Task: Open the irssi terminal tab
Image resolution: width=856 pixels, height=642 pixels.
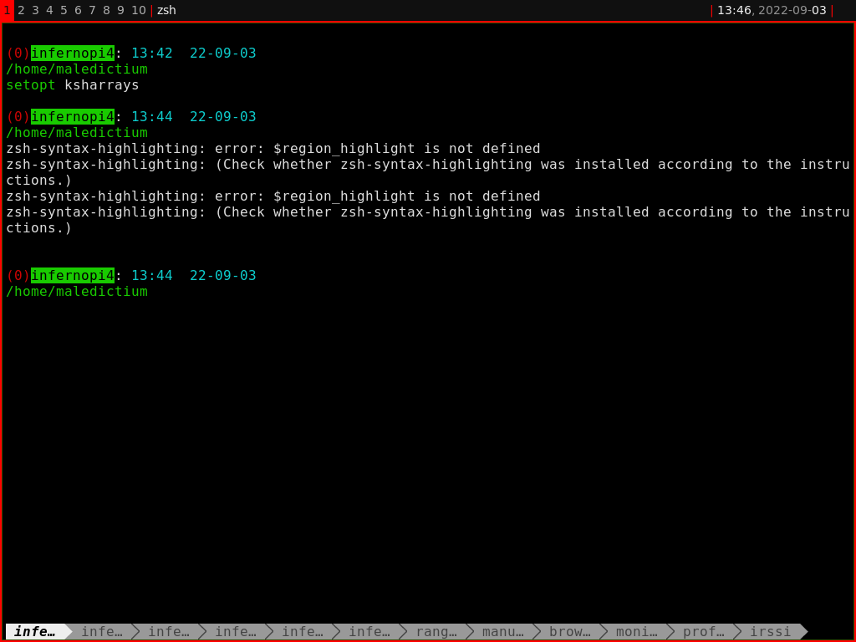Action: tap(770, 632)
